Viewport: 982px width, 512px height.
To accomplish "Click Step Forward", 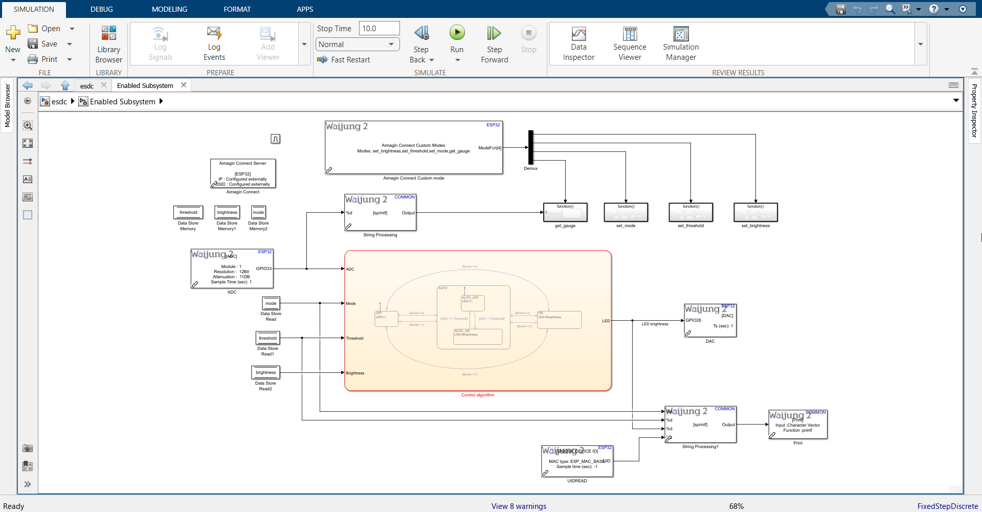I will (x=494, y=44).
